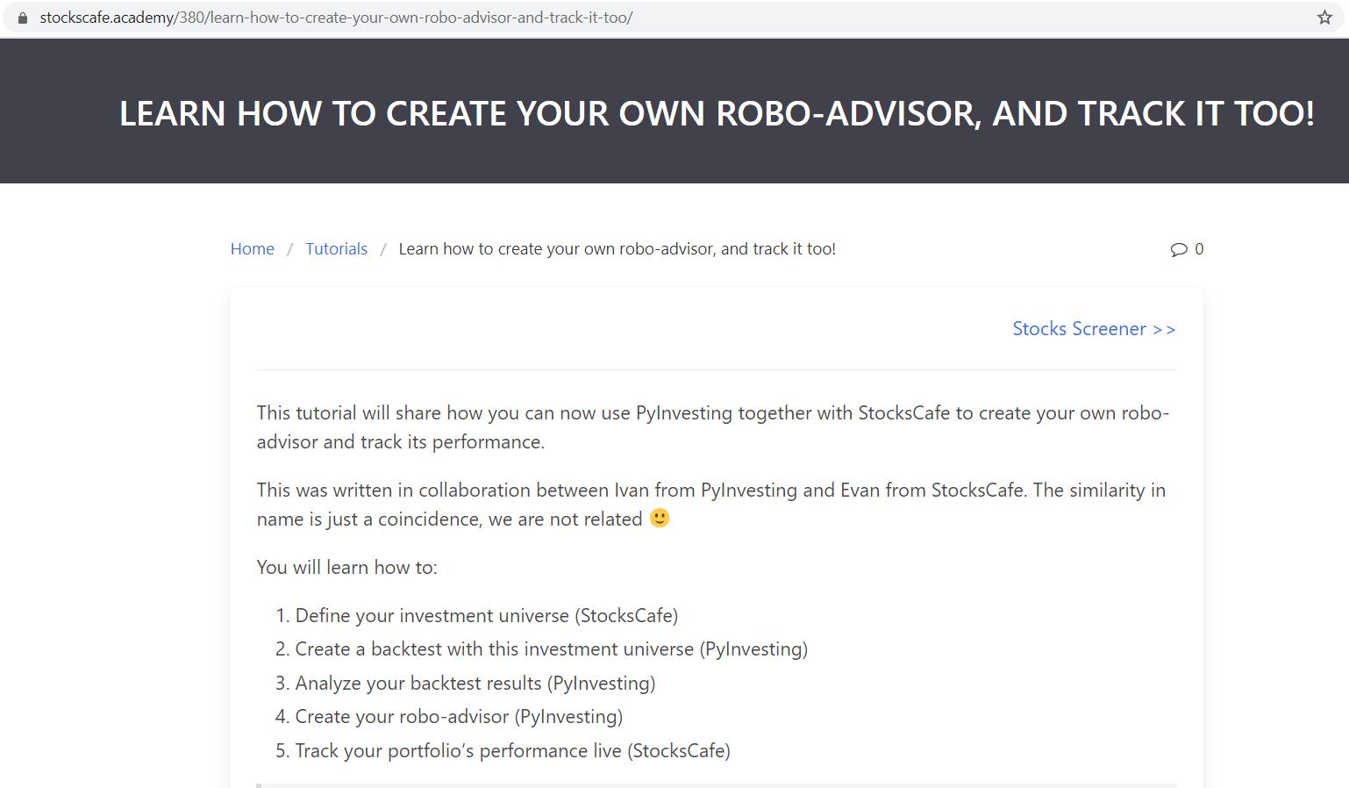Open the Tutorials breadcrumb link

click(x=337, y=249)
